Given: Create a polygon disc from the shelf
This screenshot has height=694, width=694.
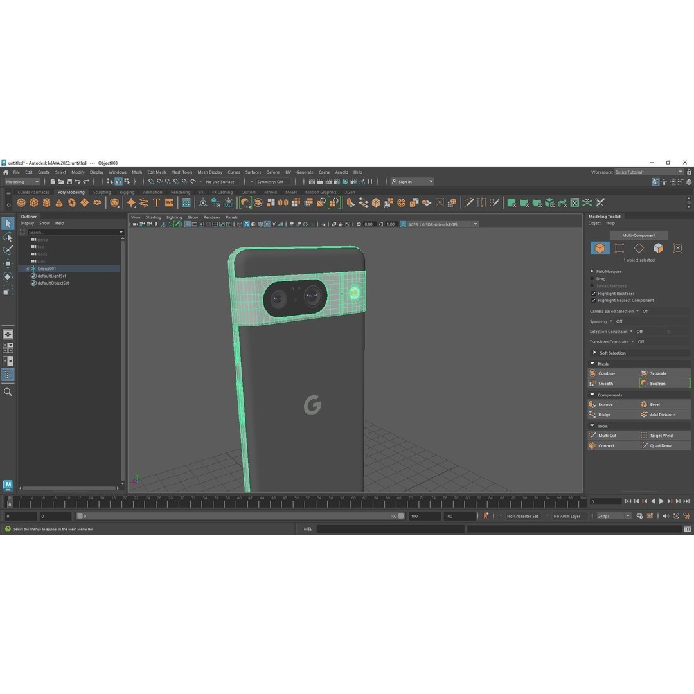Looking at the screenshot, I should [x=97, y=202].
